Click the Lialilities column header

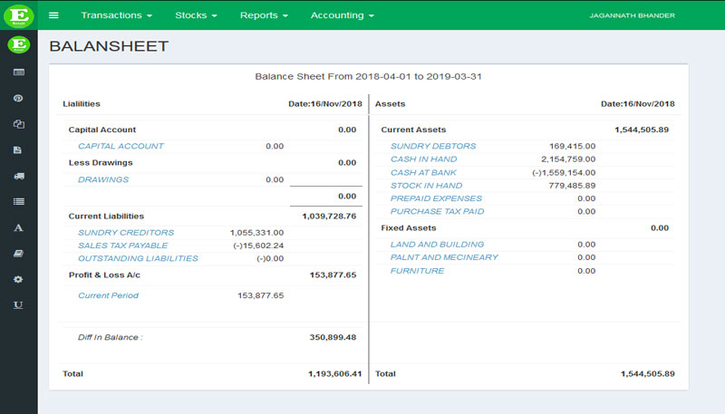[x=82, y=104]
